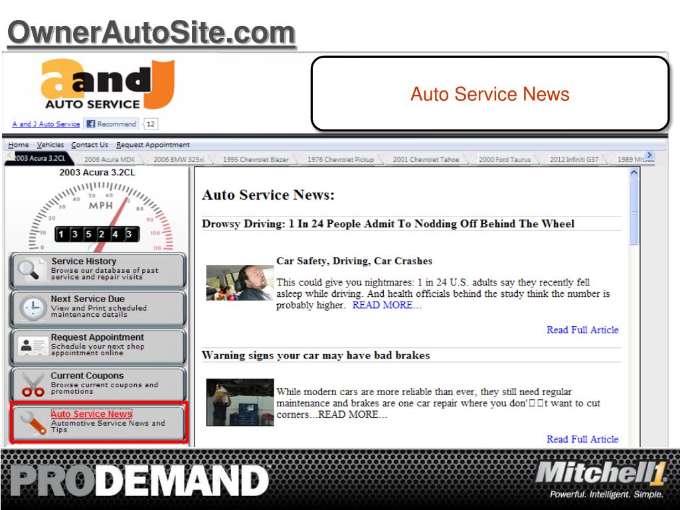Switch to the 2006 BMW 325xi tab
680x510 pixels.
(179, 159)
